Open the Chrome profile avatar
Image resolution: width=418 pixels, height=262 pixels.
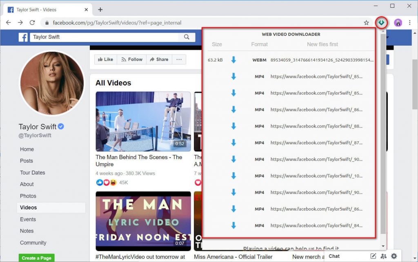[x=398, y=22]
